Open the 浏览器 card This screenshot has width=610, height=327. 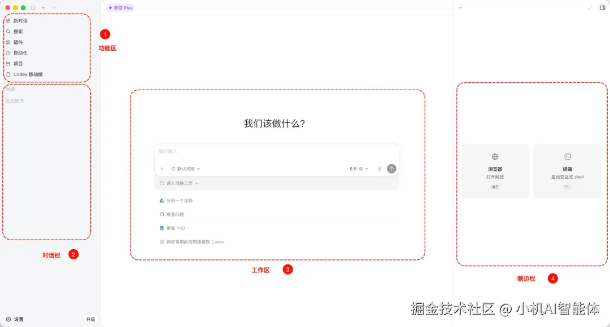point(495,171)
